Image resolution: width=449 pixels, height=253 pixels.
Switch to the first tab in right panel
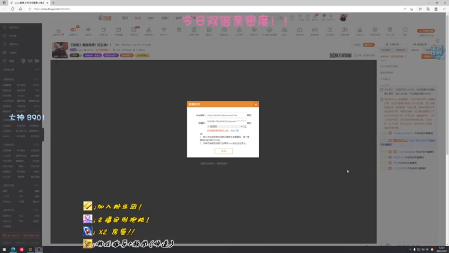pos(386,50)
